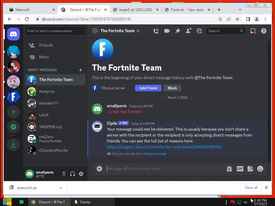Click the Chrome address bar URL

(86, 19)
